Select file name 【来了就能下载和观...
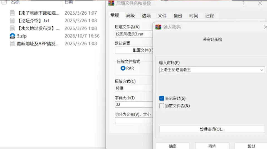The image size is (267, 149). [x=38, y=13]
